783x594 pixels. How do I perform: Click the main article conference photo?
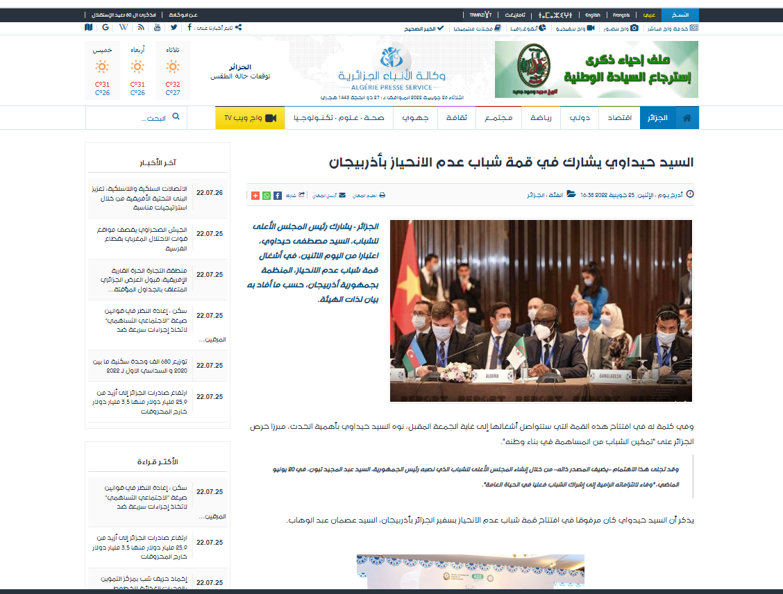pyautogui.click(x=541, y=310)
